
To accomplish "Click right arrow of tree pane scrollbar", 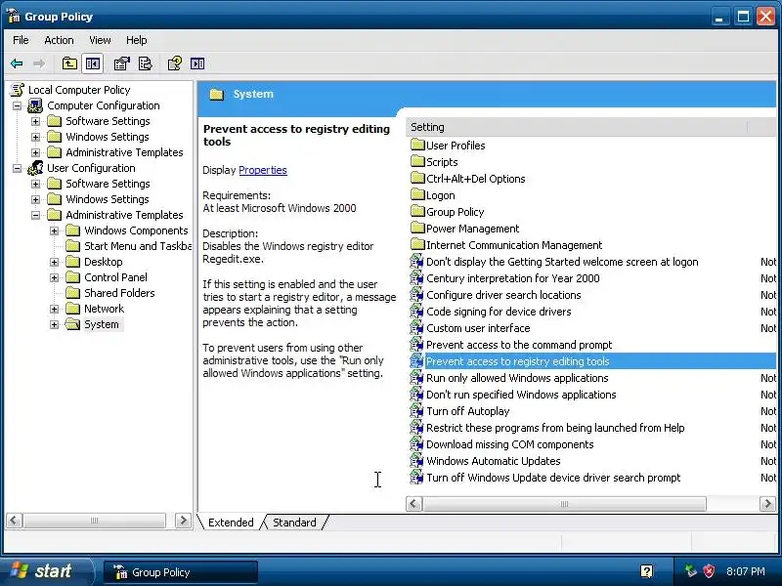I will (x=183, y=521).
